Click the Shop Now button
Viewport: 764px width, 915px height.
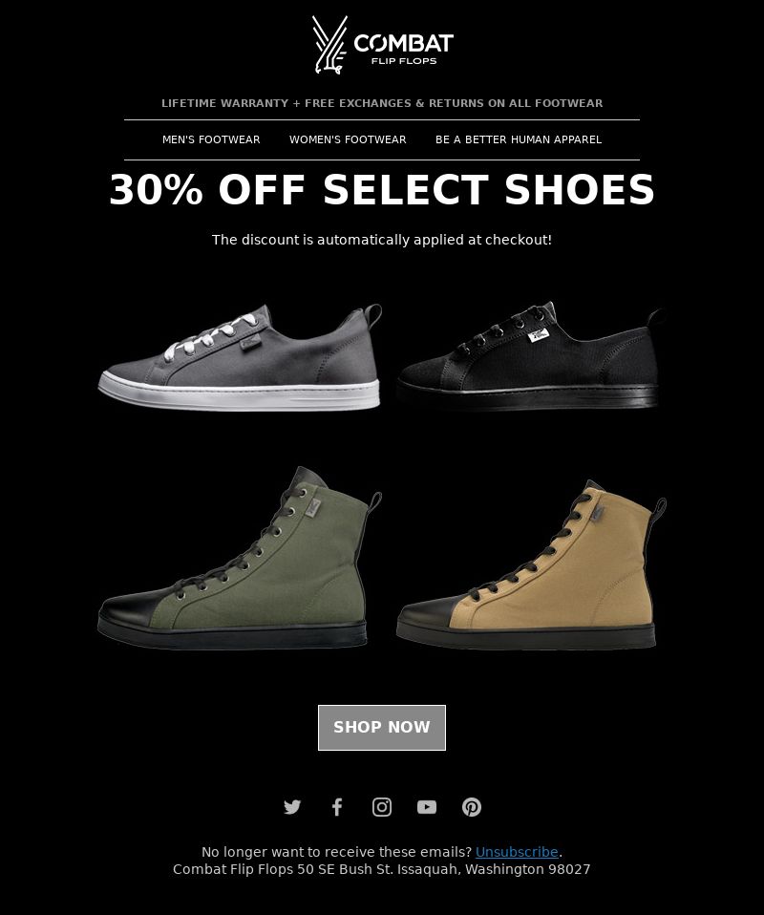[382, 727]
